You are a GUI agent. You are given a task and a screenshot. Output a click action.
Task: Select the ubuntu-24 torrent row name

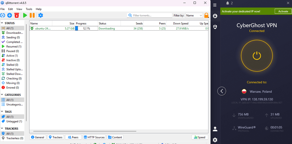coord(43,29)
